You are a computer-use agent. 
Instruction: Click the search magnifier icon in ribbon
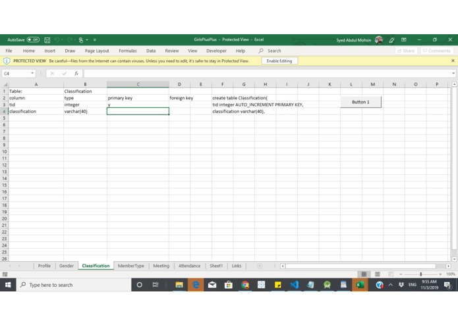tap(261, 51)
